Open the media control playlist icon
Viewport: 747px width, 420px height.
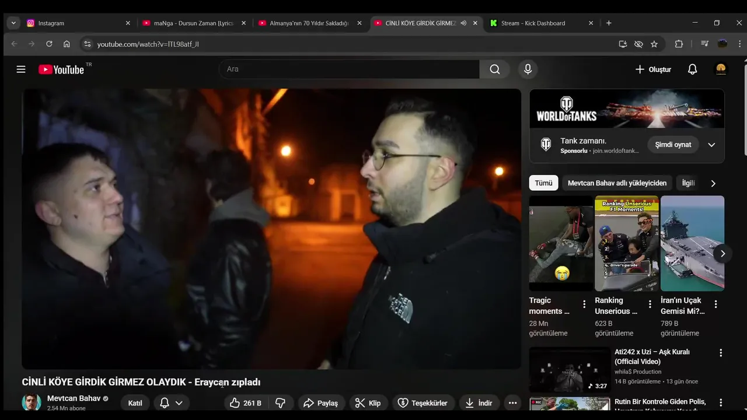click(704, 44)
